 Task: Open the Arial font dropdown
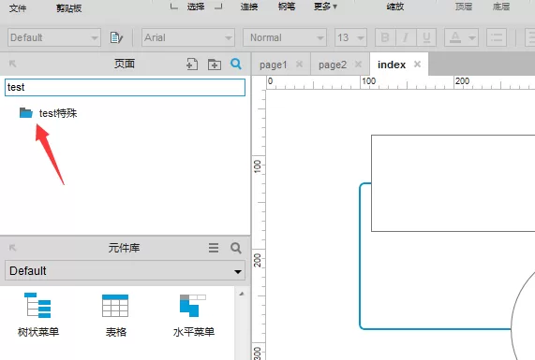point(188,37)
